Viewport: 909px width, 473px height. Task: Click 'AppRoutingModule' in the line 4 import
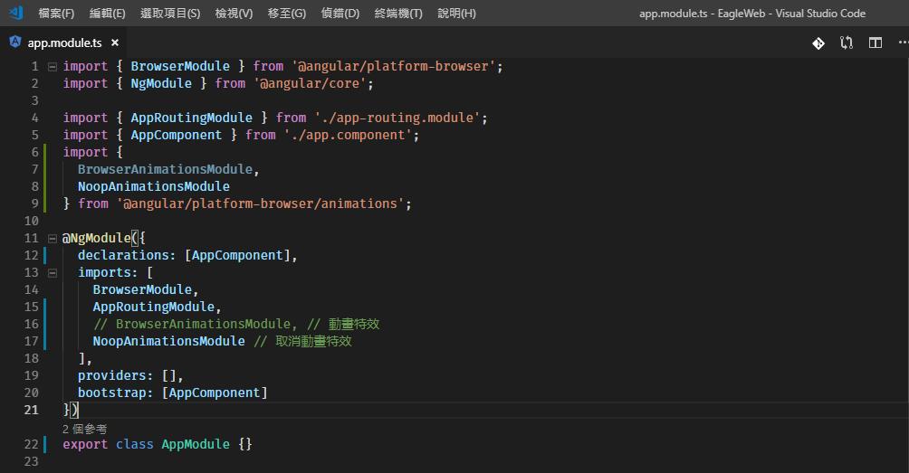click(x=191, y=118)
